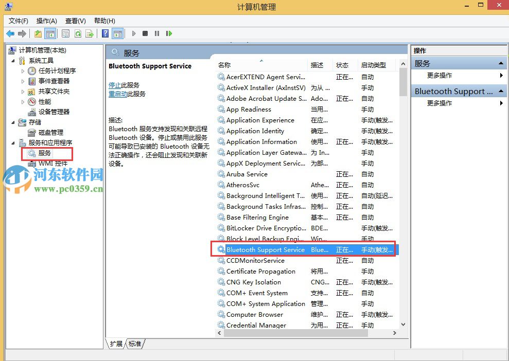
Task: Click the Restart Service toolbar icon
Action: [x=170, y=33]
